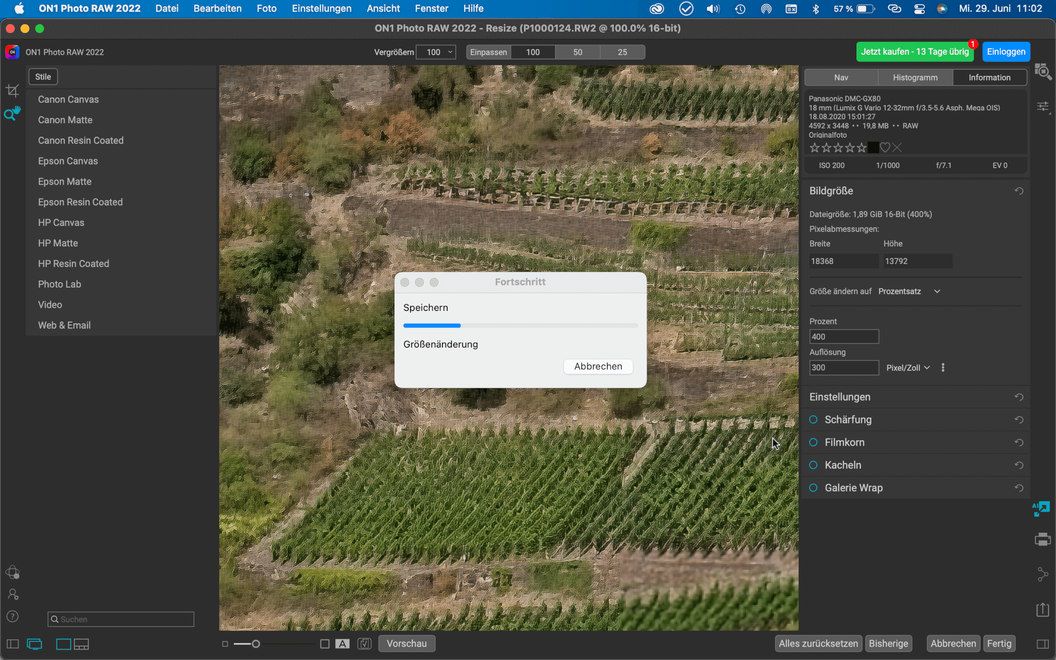Open the help question mark icon
This screenshot has width=1056, height=660.
click(12, 617)
